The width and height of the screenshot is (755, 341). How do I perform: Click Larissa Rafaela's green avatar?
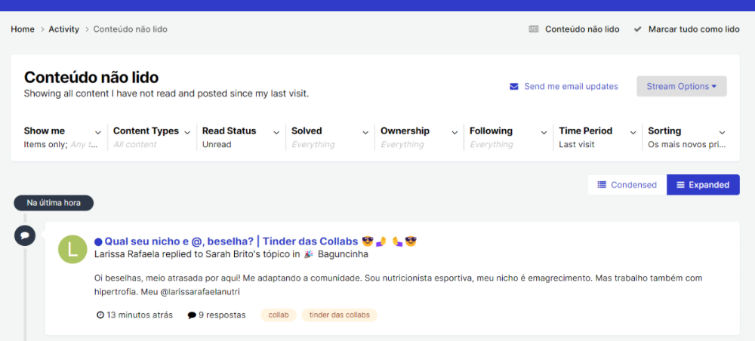pos(72,249)
